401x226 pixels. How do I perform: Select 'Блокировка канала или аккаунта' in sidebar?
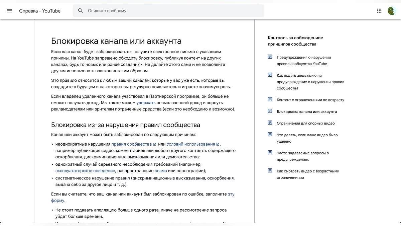306,111
